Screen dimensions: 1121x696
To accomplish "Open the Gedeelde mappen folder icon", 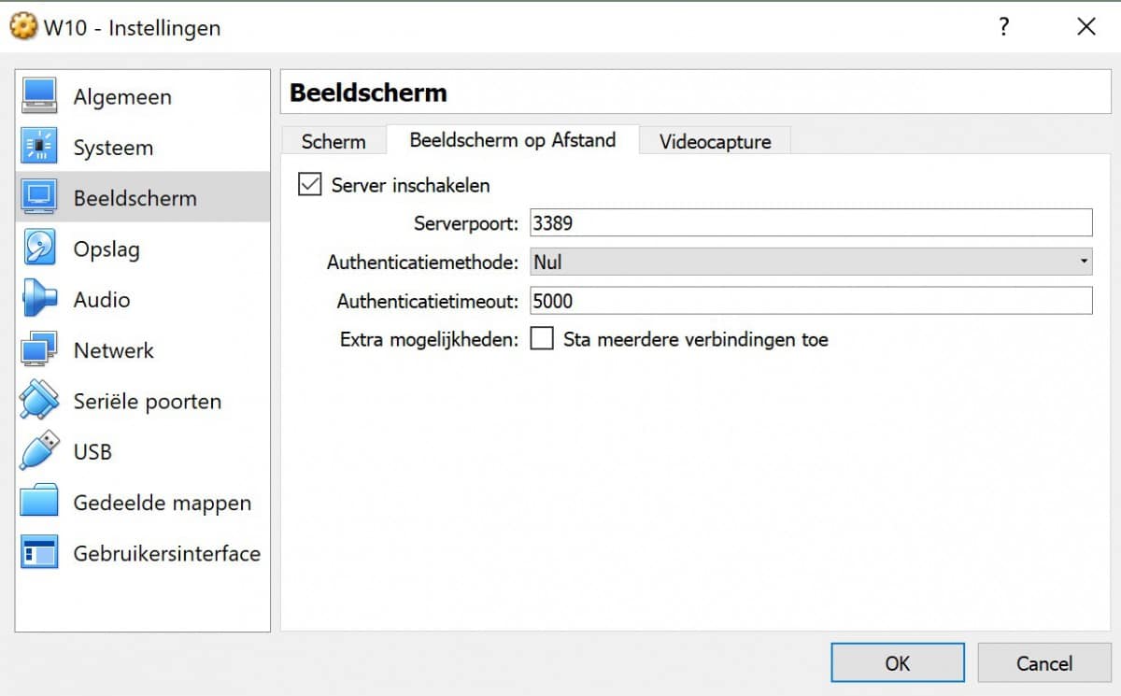I will tap(39, 503).
